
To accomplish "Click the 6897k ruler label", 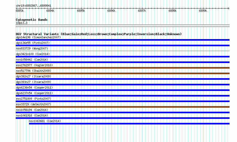I will [142, 11].
